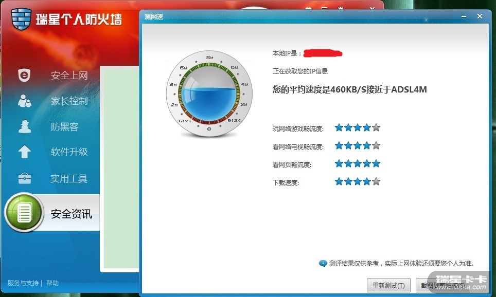
Task: Click the 重新测试(T) button
Action: (388, 285)
